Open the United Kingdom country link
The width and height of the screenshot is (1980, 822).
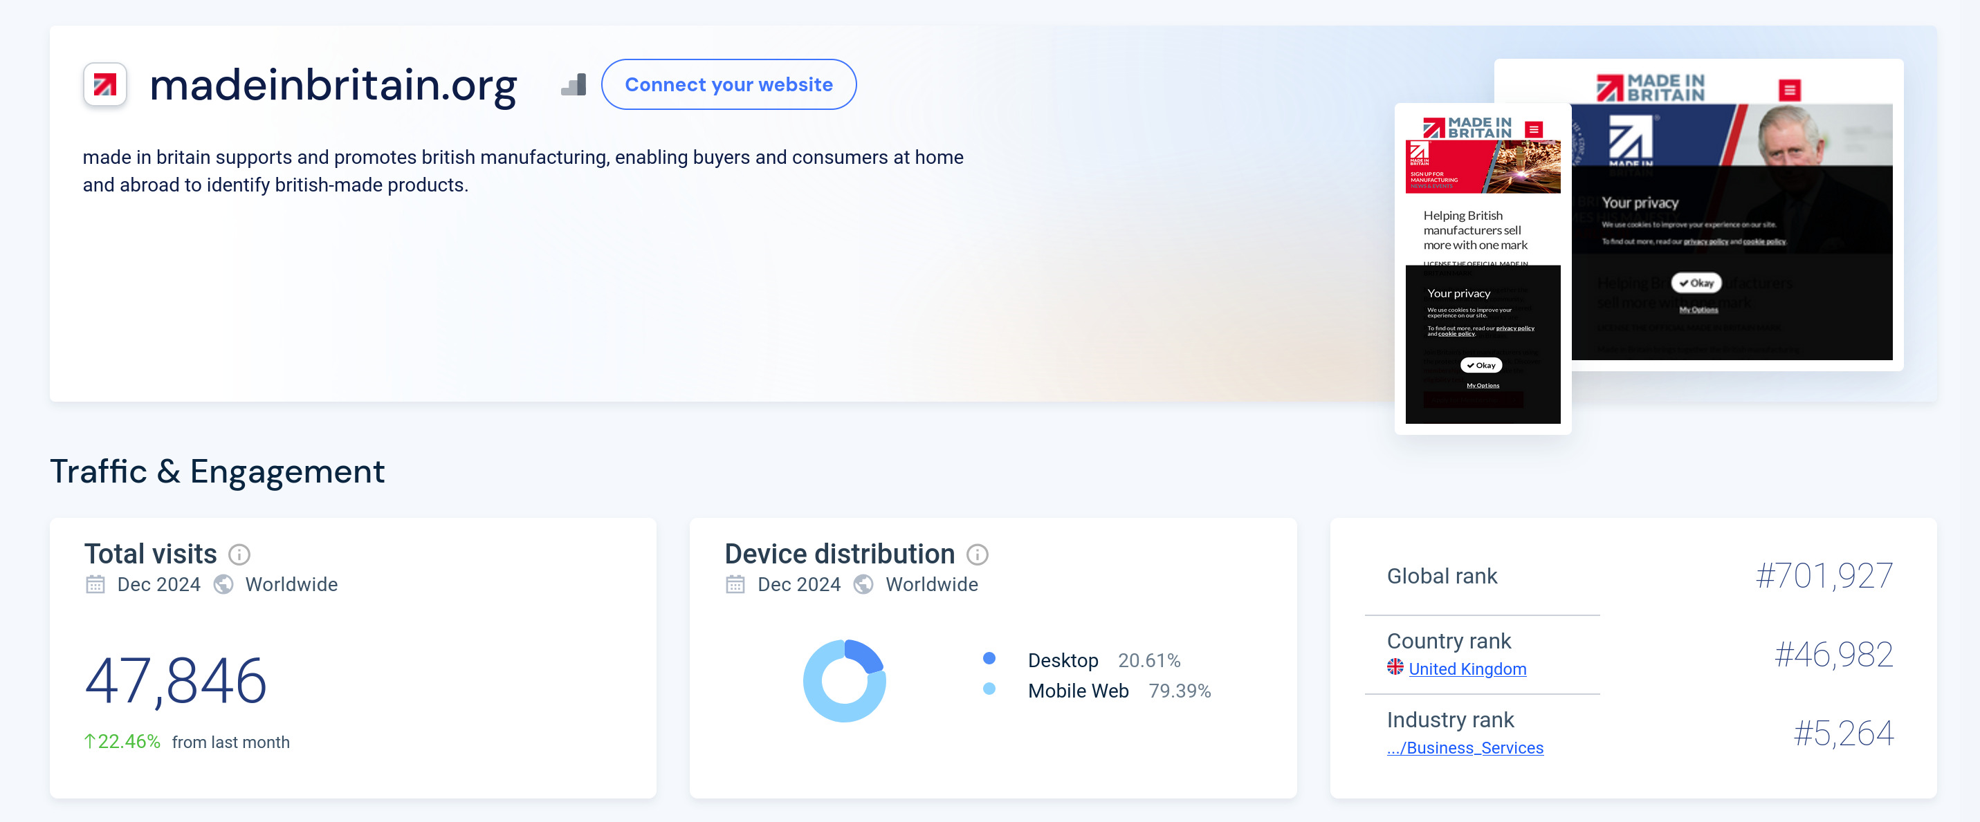pos(1467,669)
